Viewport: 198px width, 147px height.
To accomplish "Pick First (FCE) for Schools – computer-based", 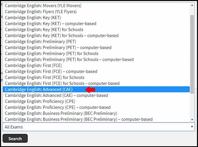I will point(96,83).
